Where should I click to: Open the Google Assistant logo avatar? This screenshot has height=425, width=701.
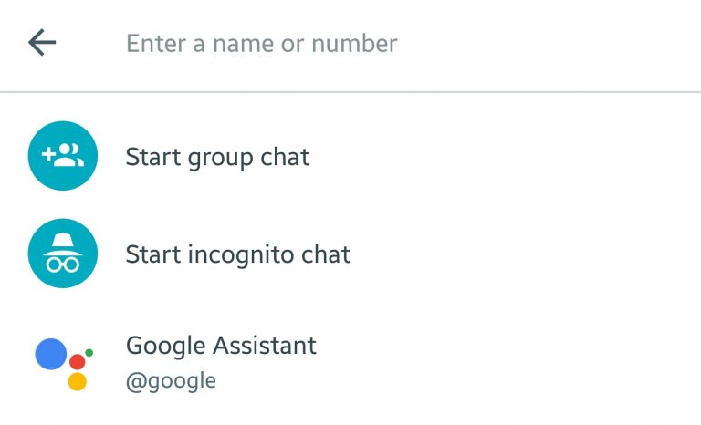[x=64, y=362]
